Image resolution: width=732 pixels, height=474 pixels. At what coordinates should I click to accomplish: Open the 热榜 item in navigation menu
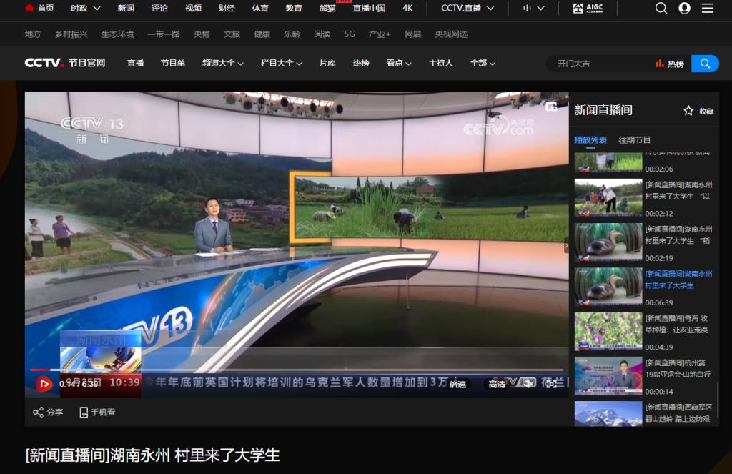point(361,63)
